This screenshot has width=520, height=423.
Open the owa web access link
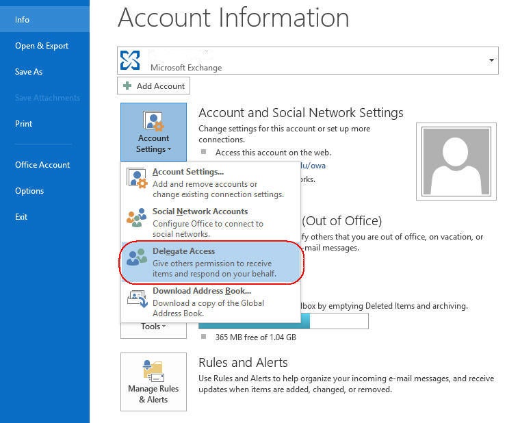pyautogui.click(x=313, y=166)
